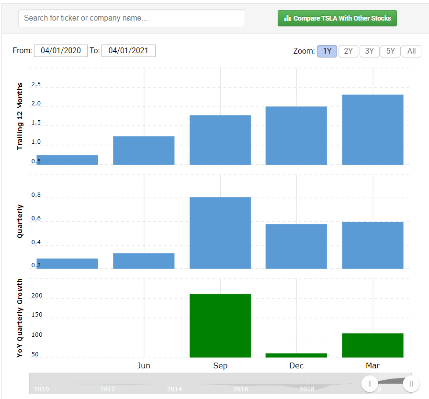Open the To date field 04/01/2021
The width and height of the screenshot is (429, 399).
[128, 51]
